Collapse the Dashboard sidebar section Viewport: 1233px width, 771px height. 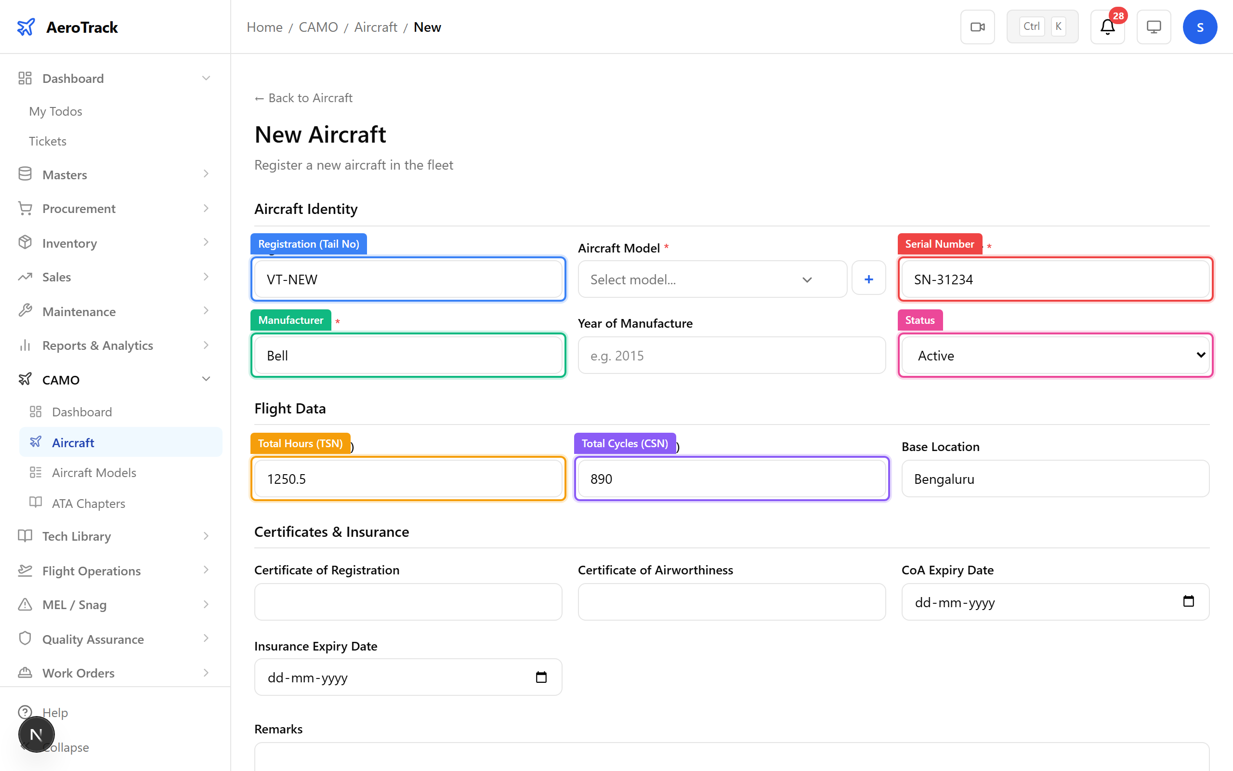point(206,78)
